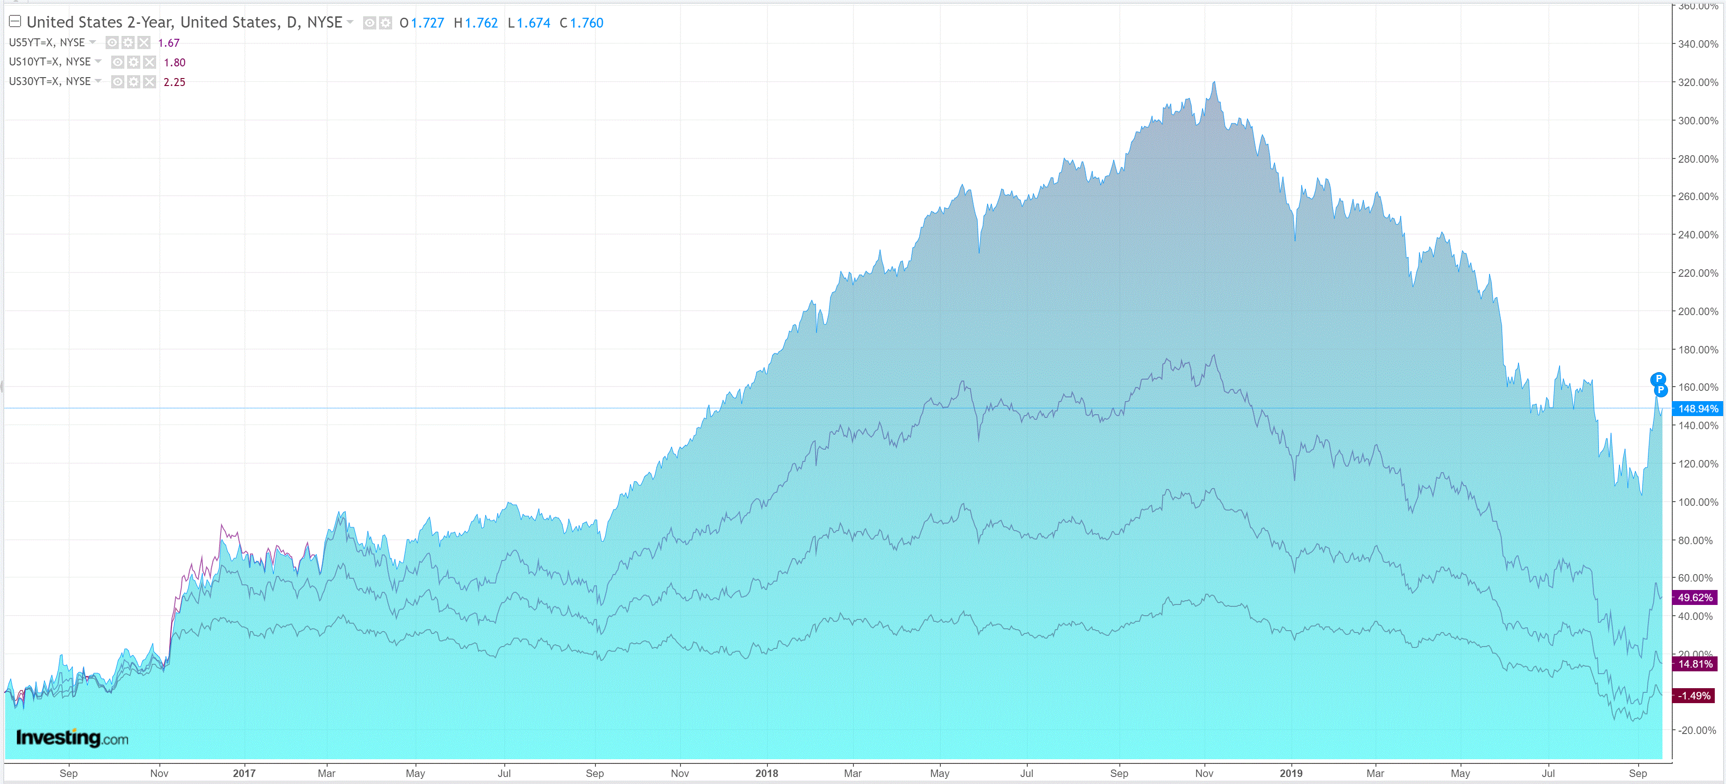Screen dimensions: 1726x784
Task: Remove the US10YT=X comparison series
Action: pos(150,62)
